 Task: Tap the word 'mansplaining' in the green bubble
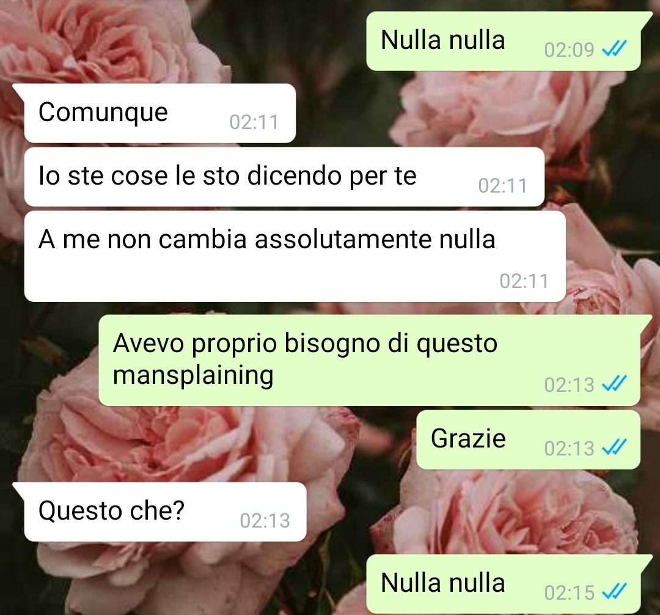pyautogui.click(x=193, y=374)
